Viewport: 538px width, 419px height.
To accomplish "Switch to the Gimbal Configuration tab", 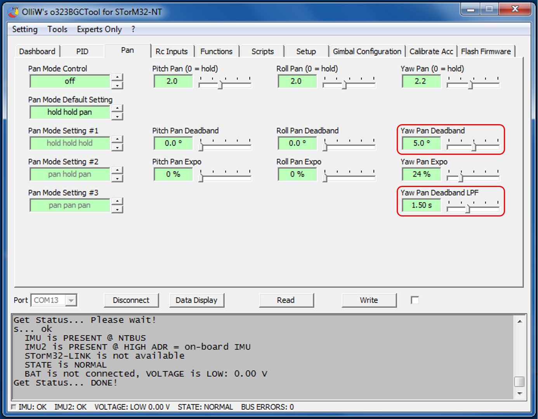I will tap(366, 52).
